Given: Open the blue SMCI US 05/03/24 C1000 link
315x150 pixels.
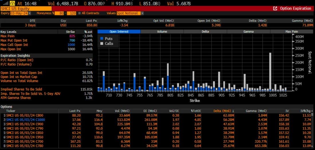Looking at the screenshot, I should (x=25, y=120).
